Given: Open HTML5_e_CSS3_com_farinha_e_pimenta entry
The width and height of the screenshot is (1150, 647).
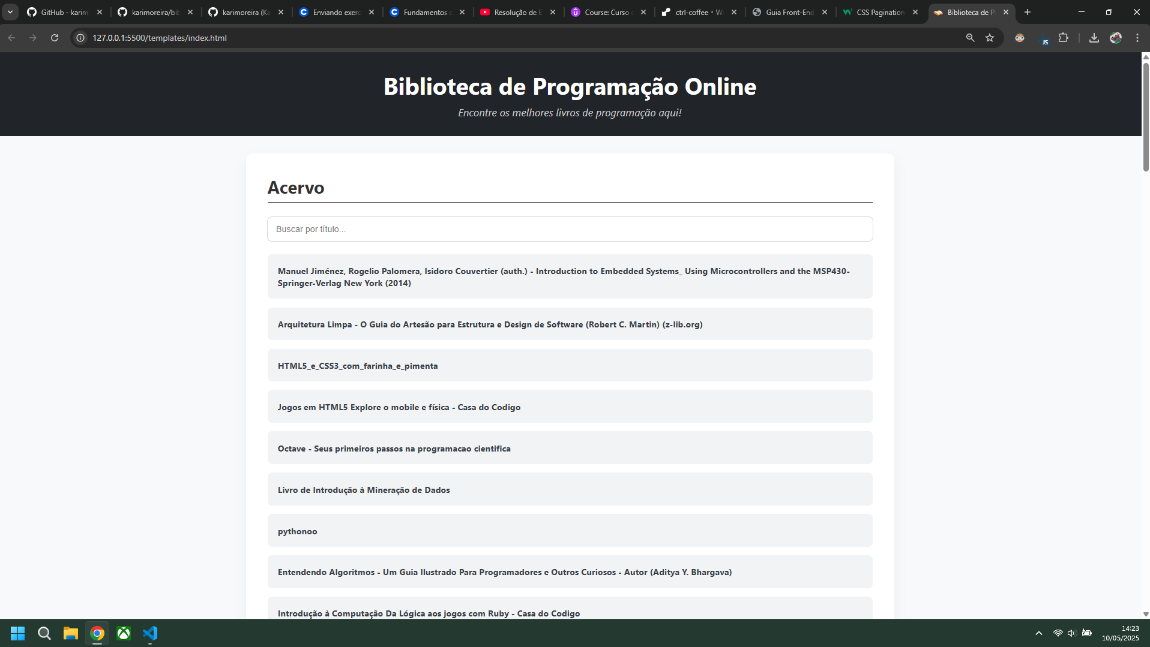Looking at the screenshot, I should (570, 366).
